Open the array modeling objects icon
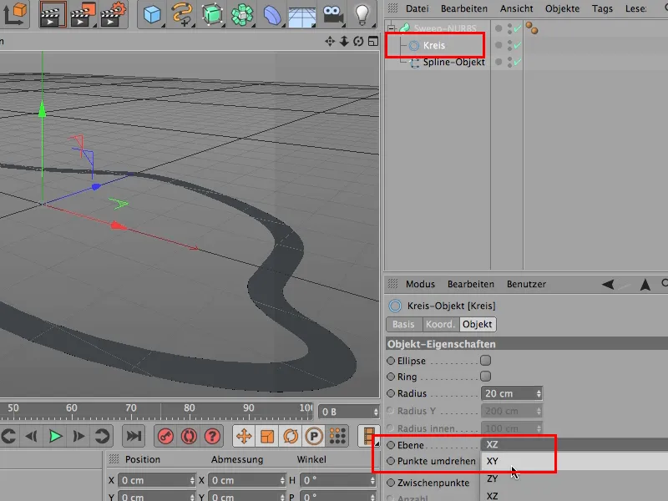The width and height of the screenshot is (668, 501). [242, 14]
